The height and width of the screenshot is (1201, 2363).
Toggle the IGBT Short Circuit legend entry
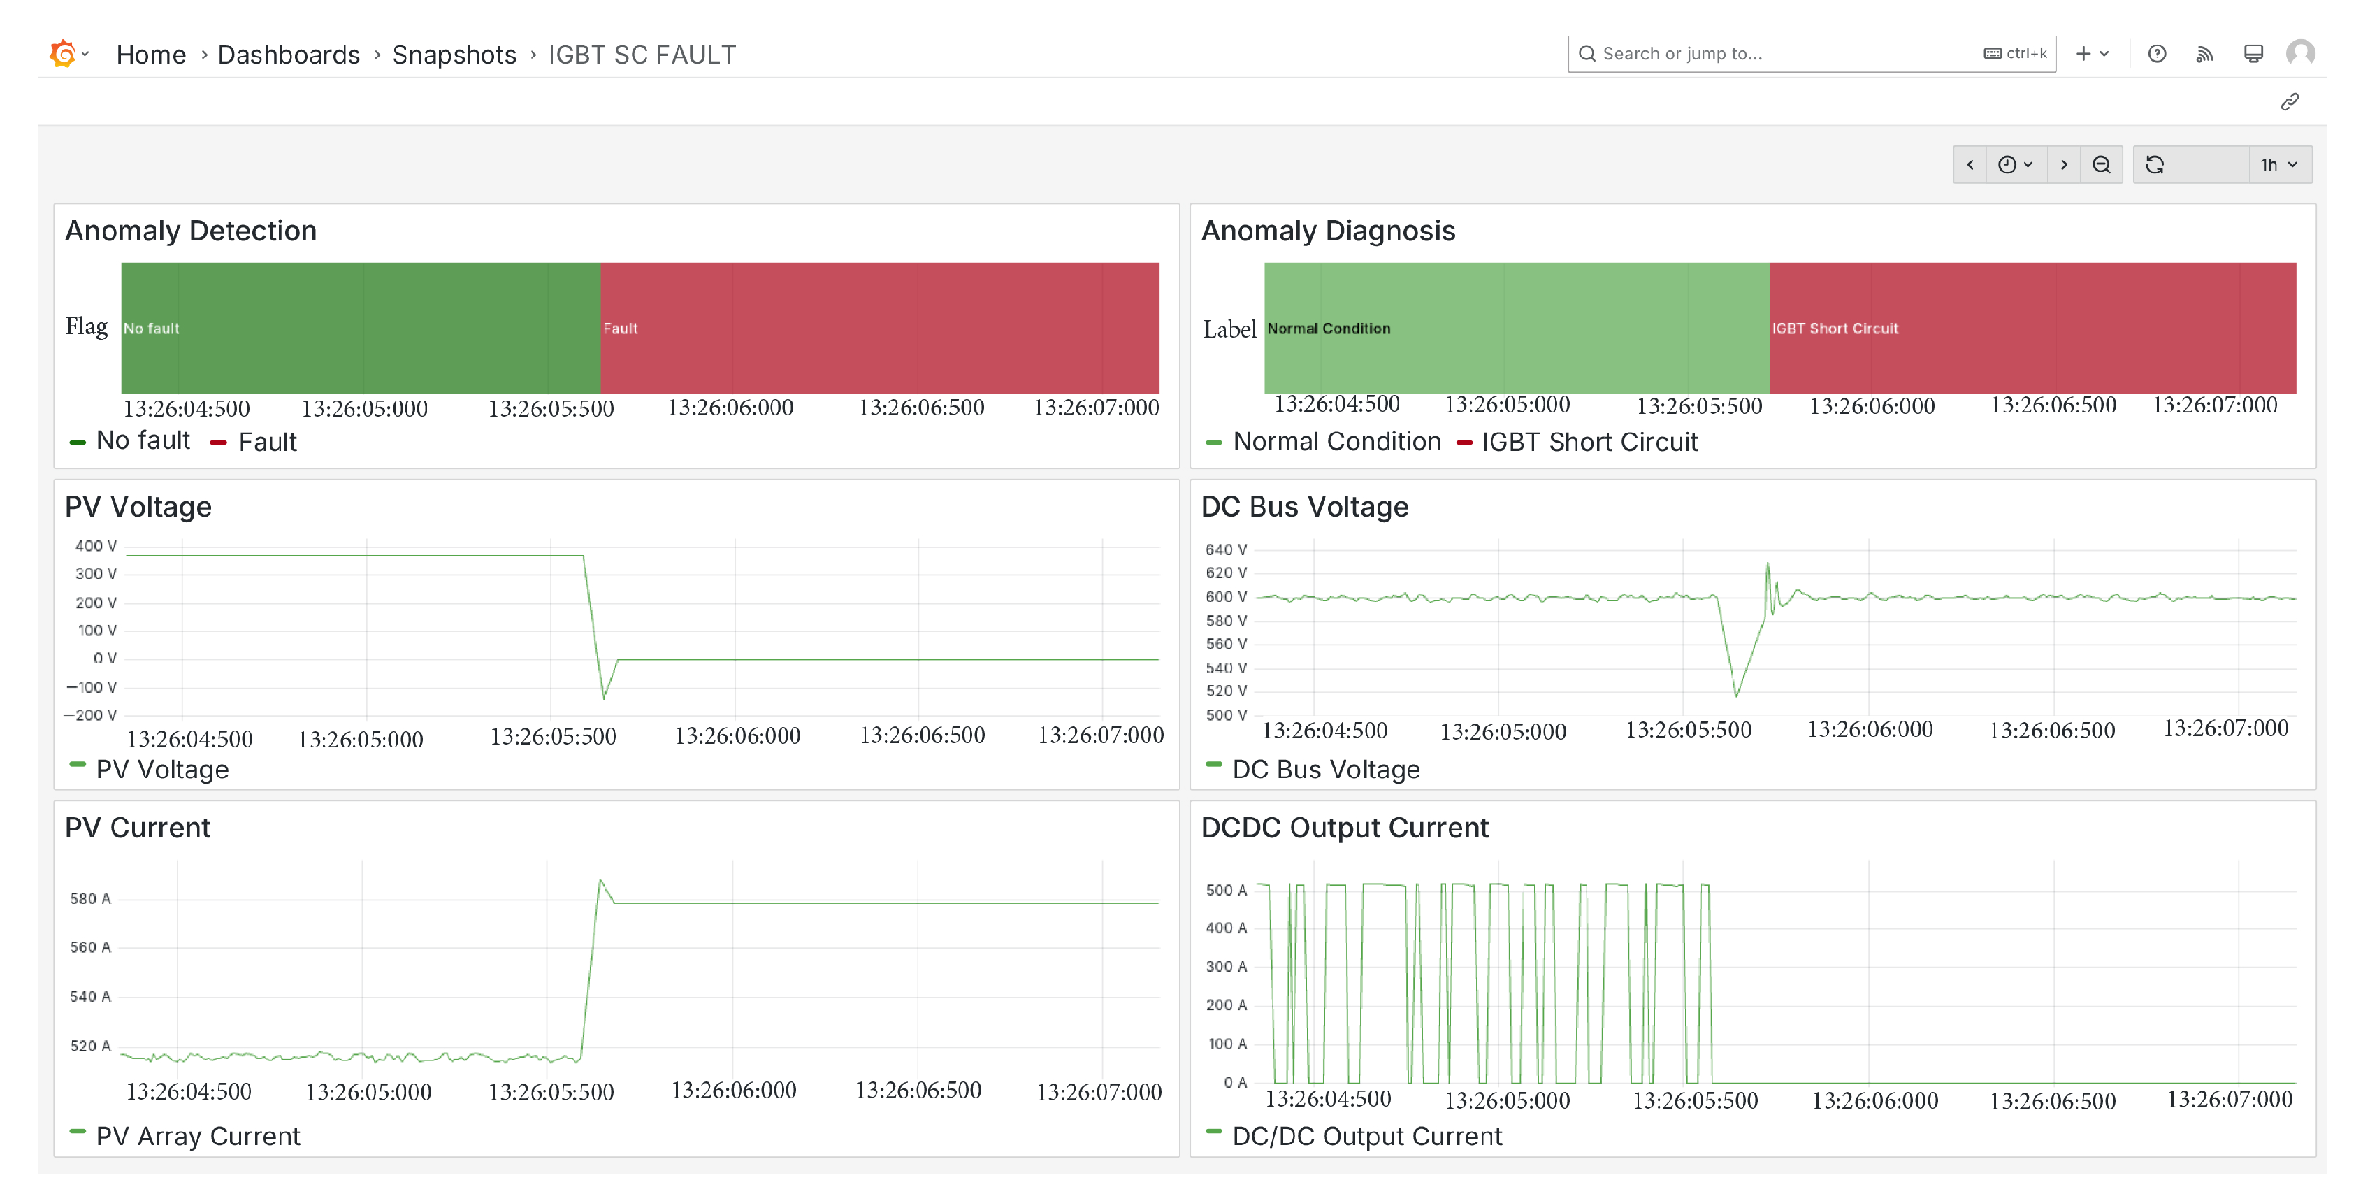1589,443
